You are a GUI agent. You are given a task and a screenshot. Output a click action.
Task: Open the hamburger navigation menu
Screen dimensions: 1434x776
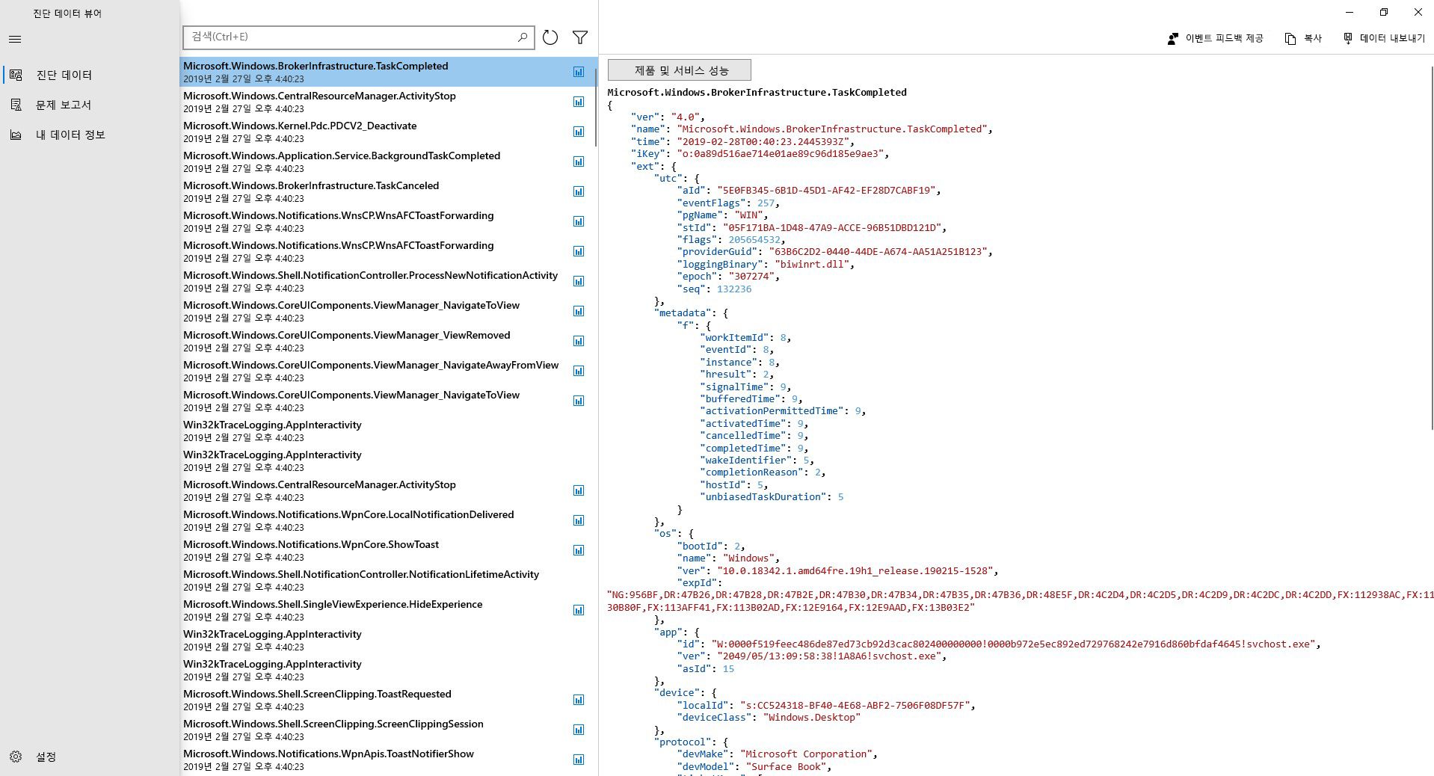click(15, 40)
